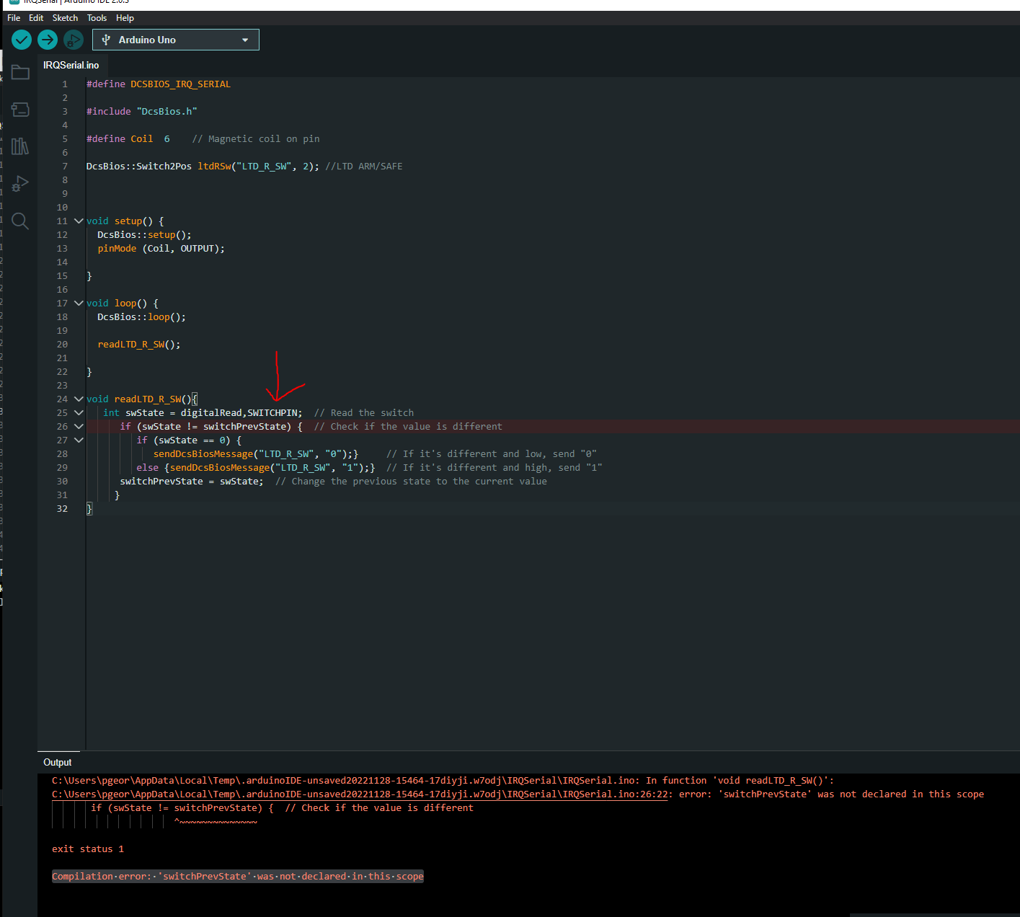
Task: Start debugging with the debug play icon
Action: [x=74, y=40]
